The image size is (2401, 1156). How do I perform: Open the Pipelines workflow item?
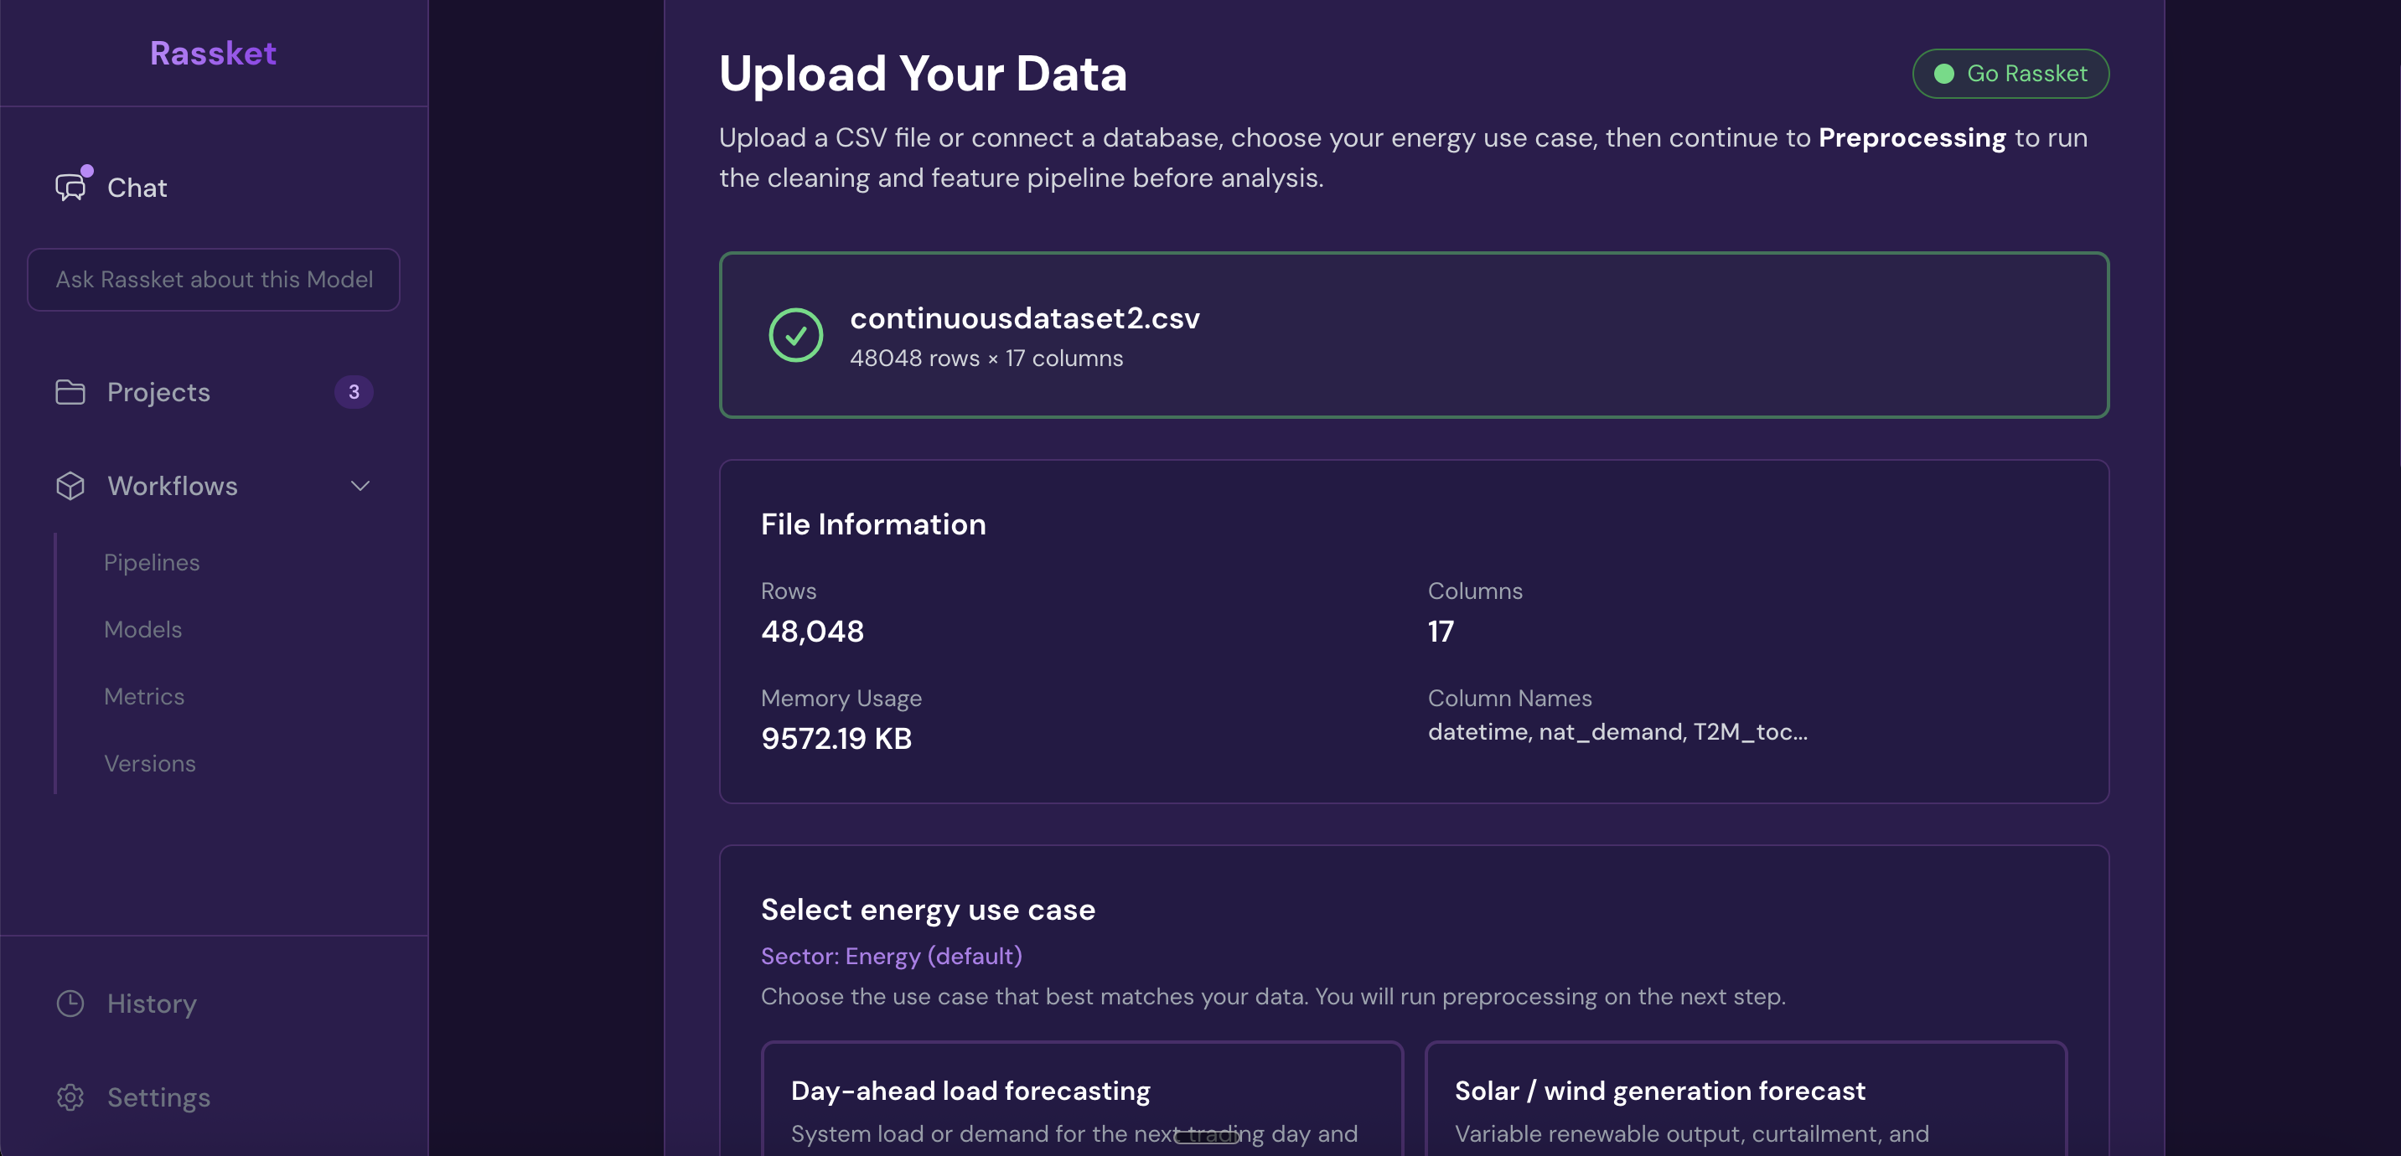click(x=152, y=563)
